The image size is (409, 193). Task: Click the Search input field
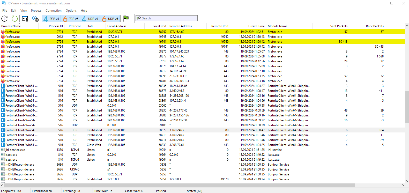point(169,18)
